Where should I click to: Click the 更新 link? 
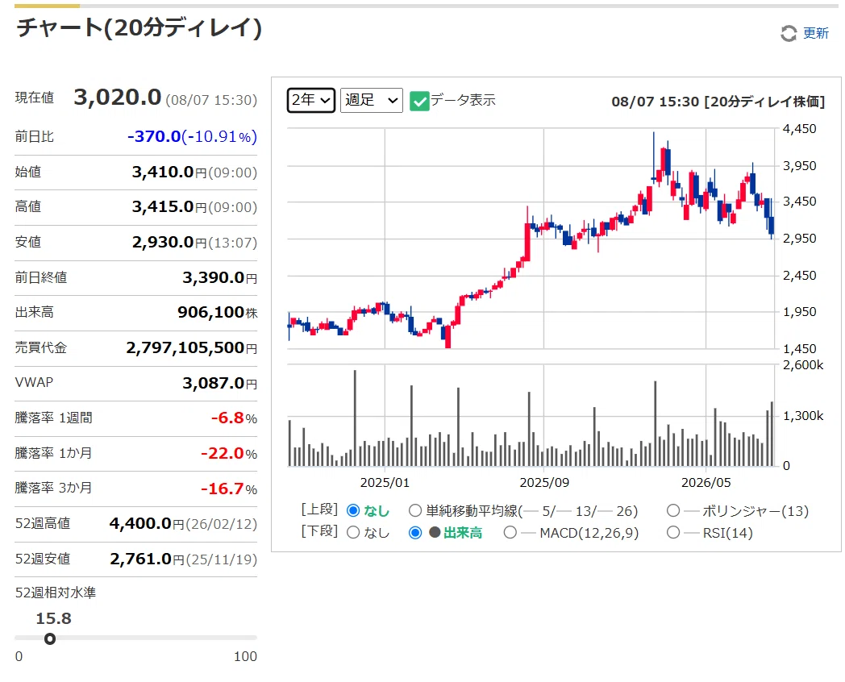(816, 33)
